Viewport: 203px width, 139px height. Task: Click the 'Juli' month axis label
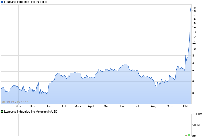[137, 106]
